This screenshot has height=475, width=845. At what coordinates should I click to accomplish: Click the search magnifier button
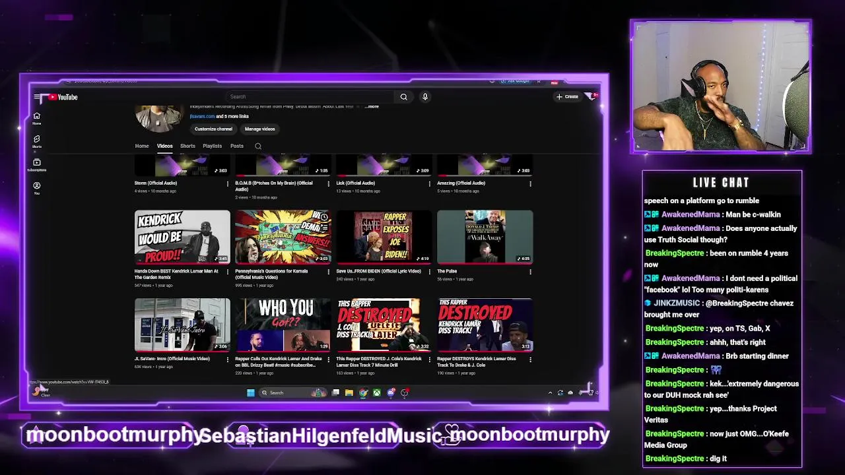tap(403, 97)
